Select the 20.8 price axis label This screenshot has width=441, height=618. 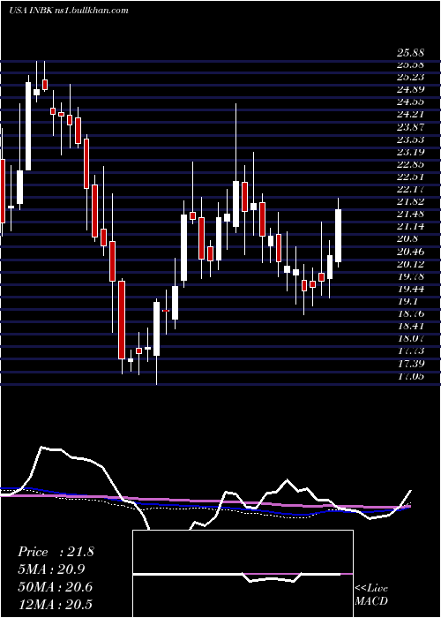coord(407,239)
